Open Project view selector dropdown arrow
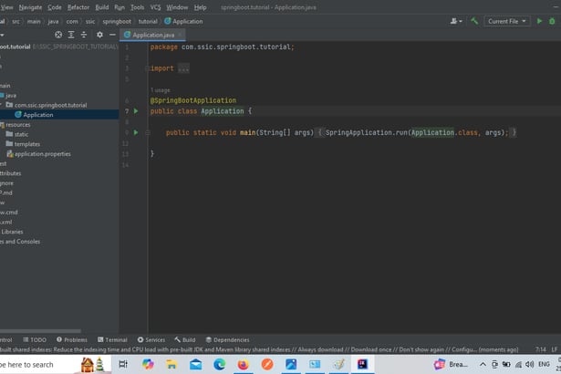The width and height of the screenshot is (561, 374). pyautogui.click(x=2, y=35)
